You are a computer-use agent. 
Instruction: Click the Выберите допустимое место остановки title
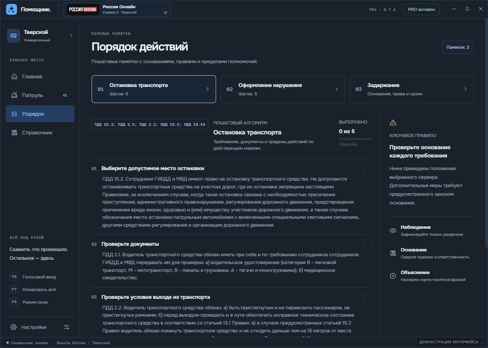[153, 168]
